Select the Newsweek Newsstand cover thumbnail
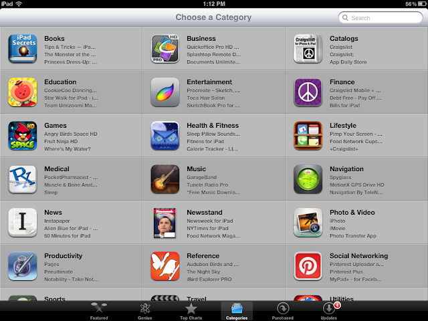This screenshot has height=321, width=428. coord(165,223)
